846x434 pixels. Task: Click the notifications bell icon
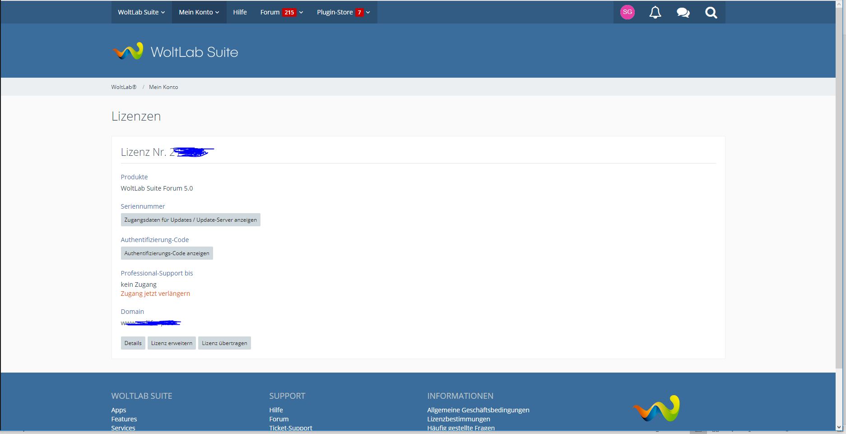point(655,12)
